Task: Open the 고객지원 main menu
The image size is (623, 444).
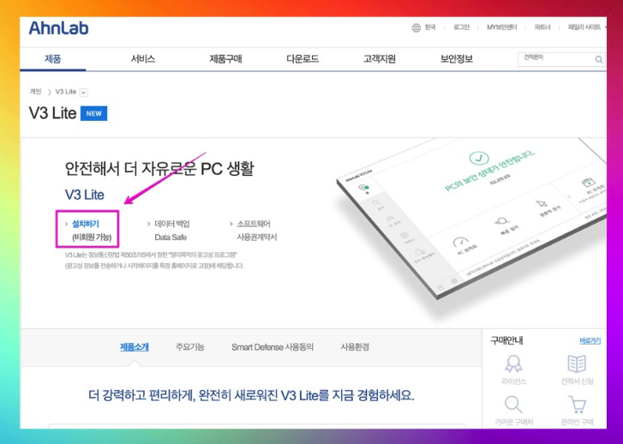Action: [x=380, y=59]
